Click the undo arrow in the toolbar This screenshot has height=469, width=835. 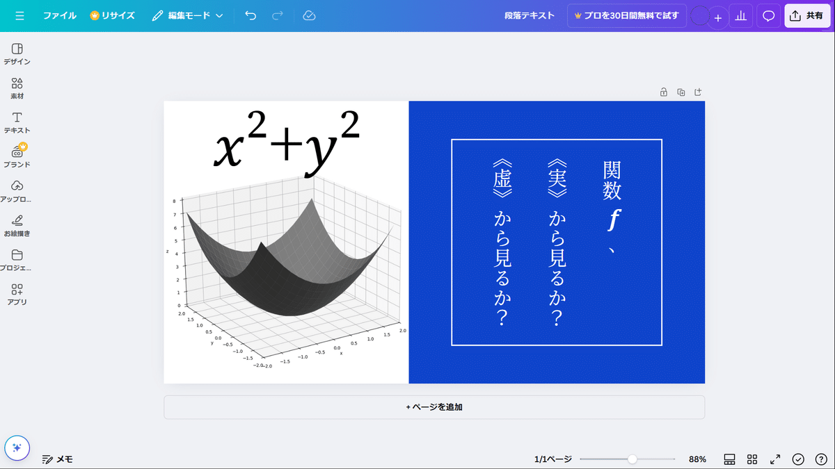(x=250, y=15)
